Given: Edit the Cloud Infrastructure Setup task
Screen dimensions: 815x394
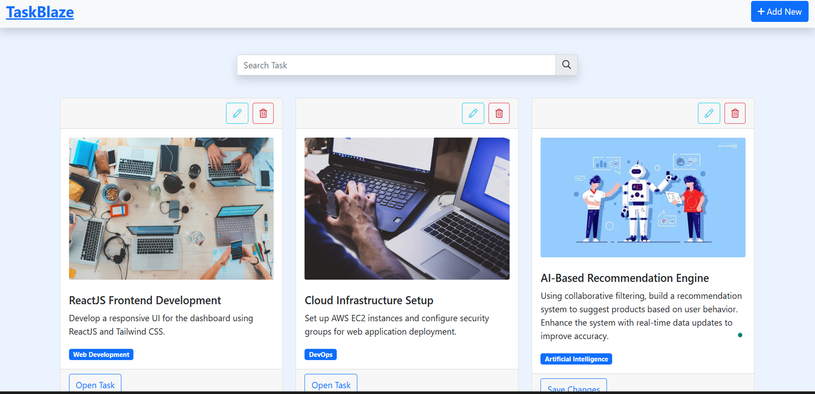Looking at the screenshot, I should pyautogui.click(x=473, y=113).
